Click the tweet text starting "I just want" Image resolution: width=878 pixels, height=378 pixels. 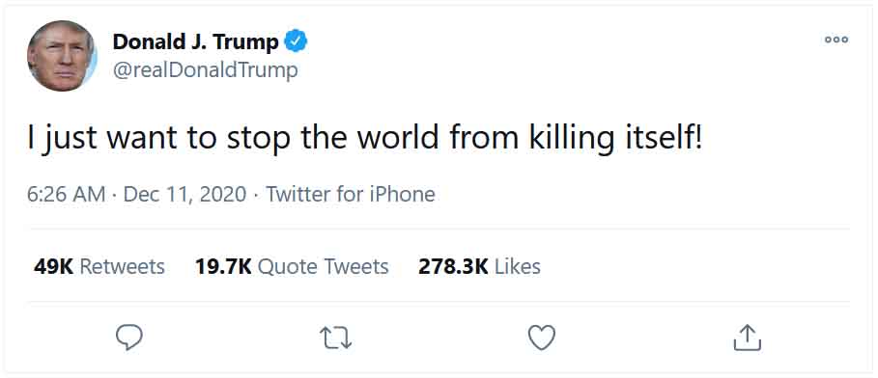click(364, 140)
